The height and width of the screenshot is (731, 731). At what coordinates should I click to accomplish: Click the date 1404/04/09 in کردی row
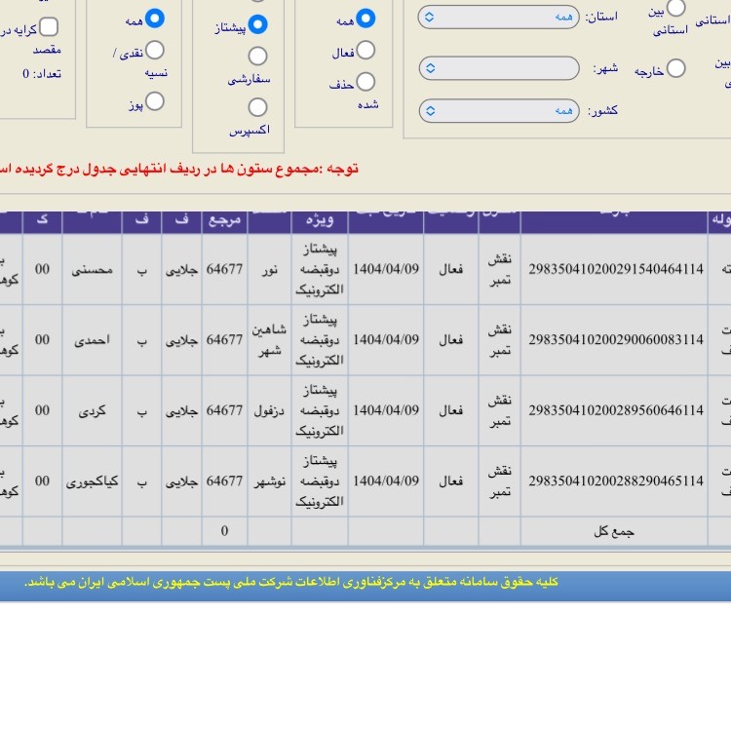(386, 410)
